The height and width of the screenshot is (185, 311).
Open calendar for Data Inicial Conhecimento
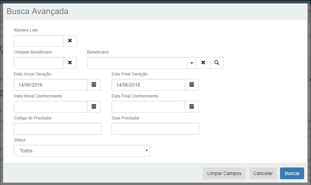94,107
